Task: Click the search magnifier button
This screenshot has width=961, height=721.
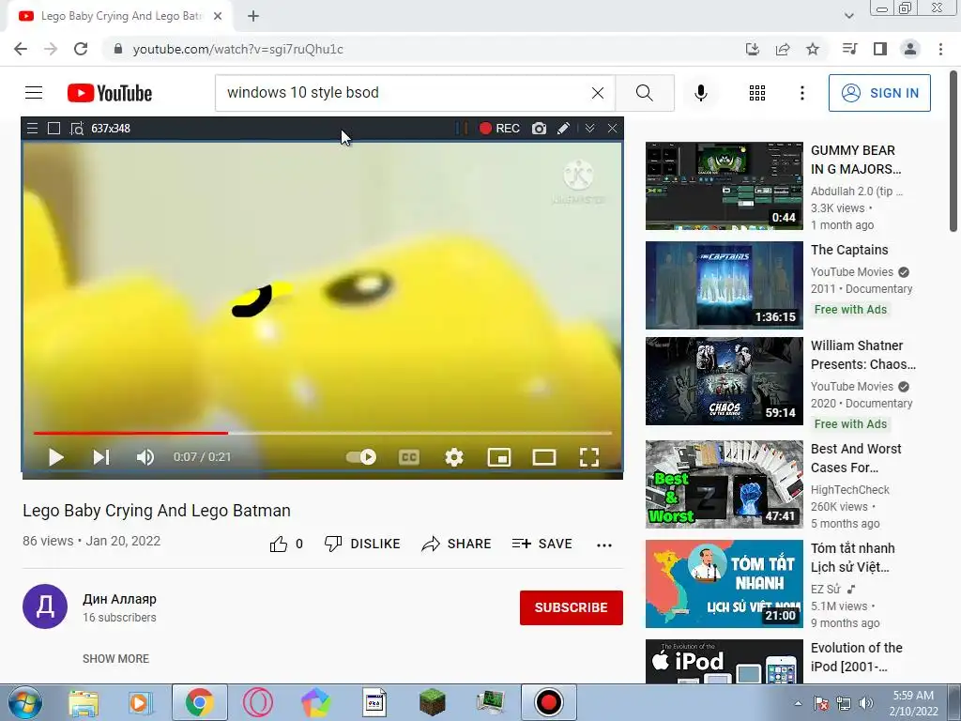Action: (x=644, y=93)
